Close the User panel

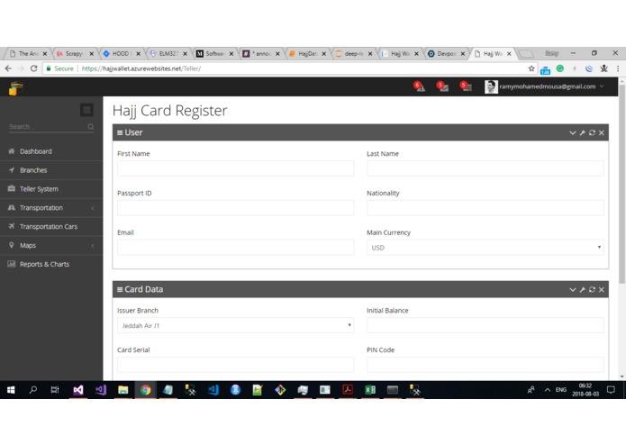[602, 133]
